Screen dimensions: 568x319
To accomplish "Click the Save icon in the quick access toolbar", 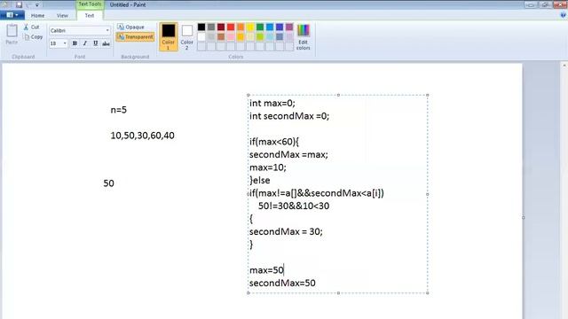I will pyautogui.click(x=19, y=4).
